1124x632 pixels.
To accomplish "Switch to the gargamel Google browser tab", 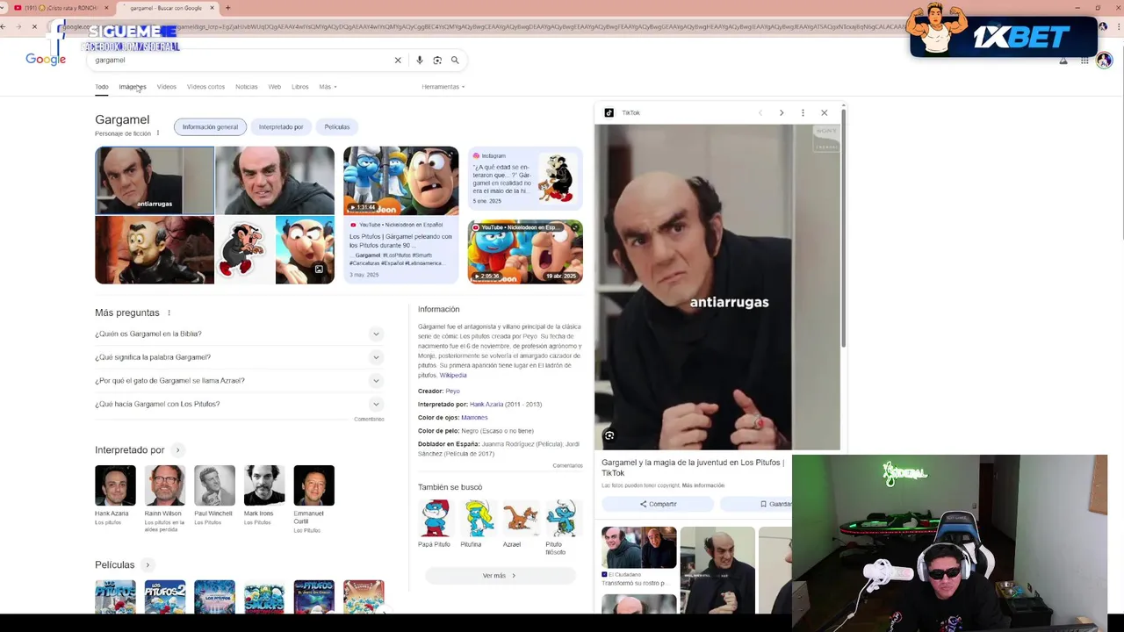I will pos(167,8).
